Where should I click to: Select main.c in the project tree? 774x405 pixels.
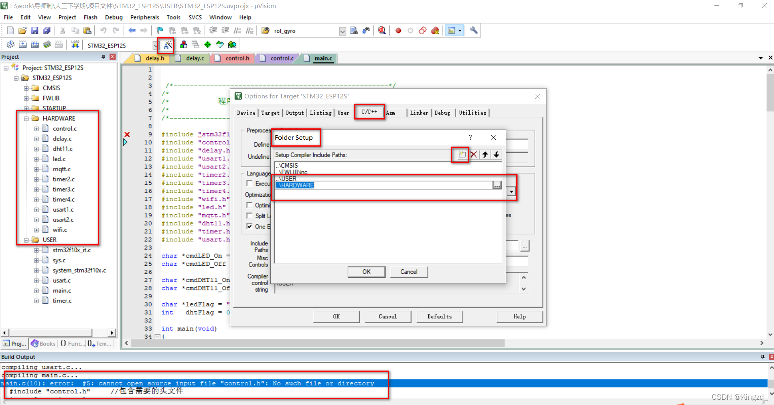click(x=62, y=290)
